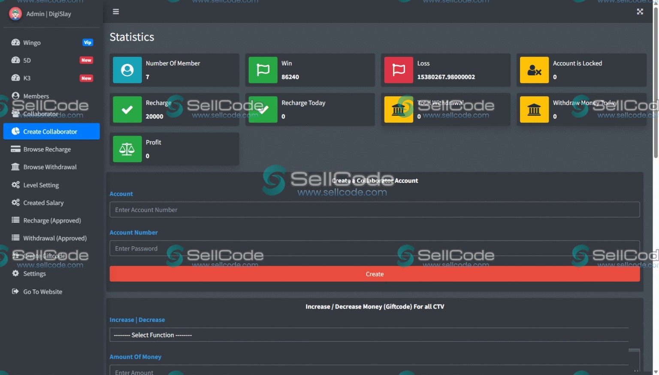Viewport: 659px width, 375px height.
Task: Open the Select Function dropdown
Action: (x=369, y=335)
